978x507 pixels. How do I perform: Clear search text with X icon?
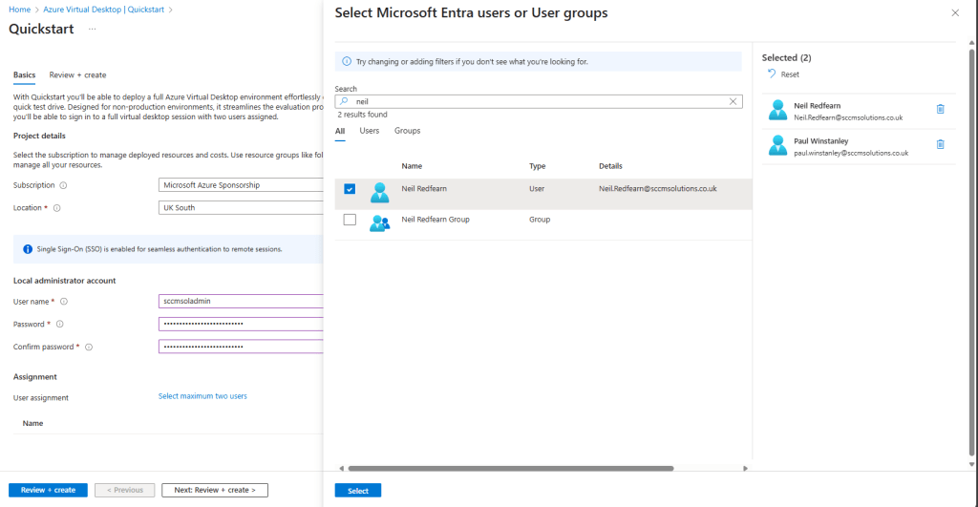coord(733,101)
